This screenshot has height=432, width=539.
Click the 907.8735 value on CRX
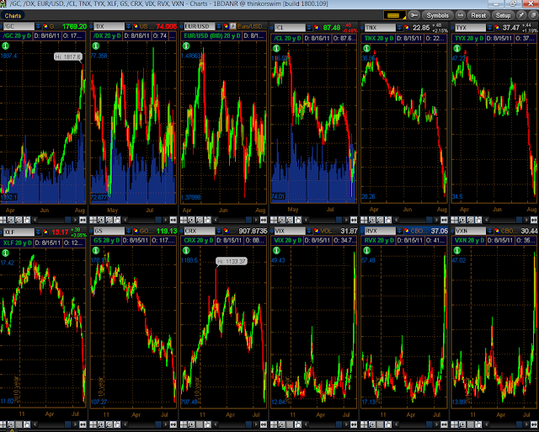click(x=251, y=232)
